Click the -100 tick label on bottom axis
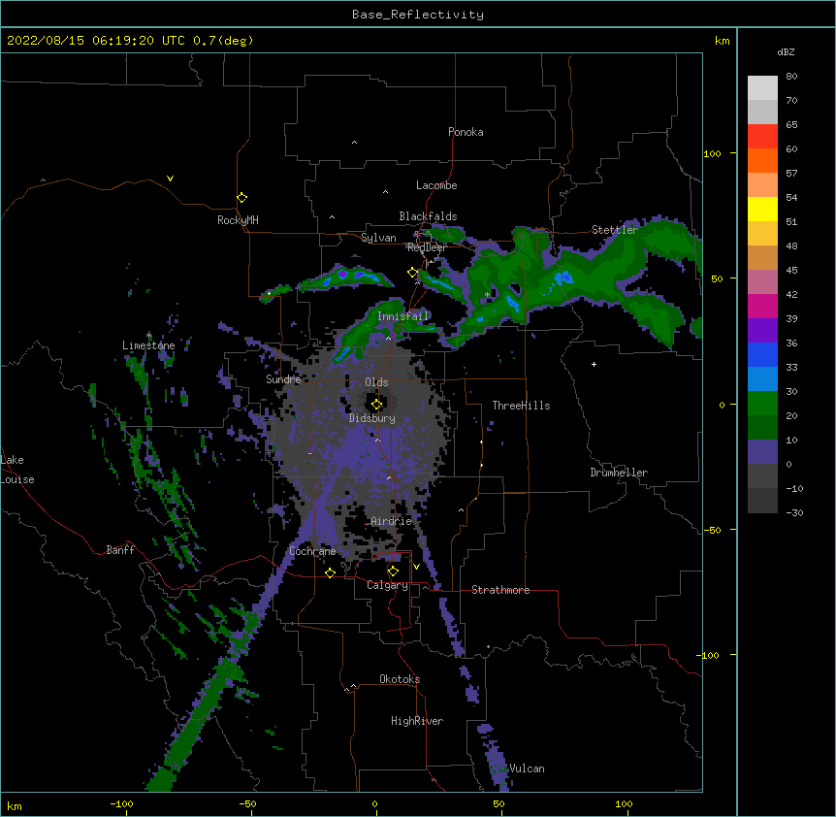Viewport: 836px width, 817px height. [121, 803]
